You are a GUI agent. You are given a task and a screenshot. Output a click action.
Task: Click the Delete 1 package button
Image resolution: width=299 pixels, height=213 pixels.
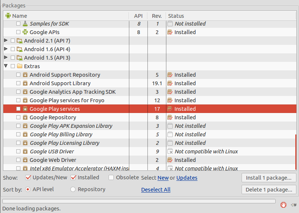(269, 190)
